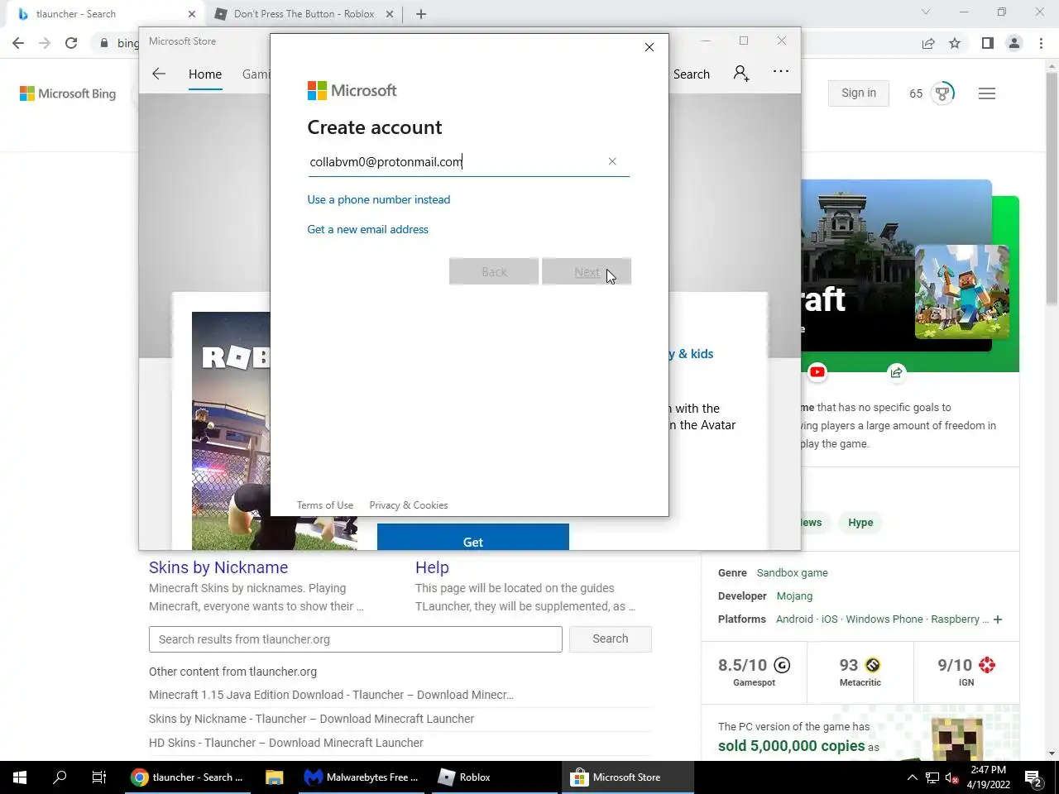Screen dimensions: 1059x794
Task: Click the muted volume tray icon
Action: [x=952, y=777]
